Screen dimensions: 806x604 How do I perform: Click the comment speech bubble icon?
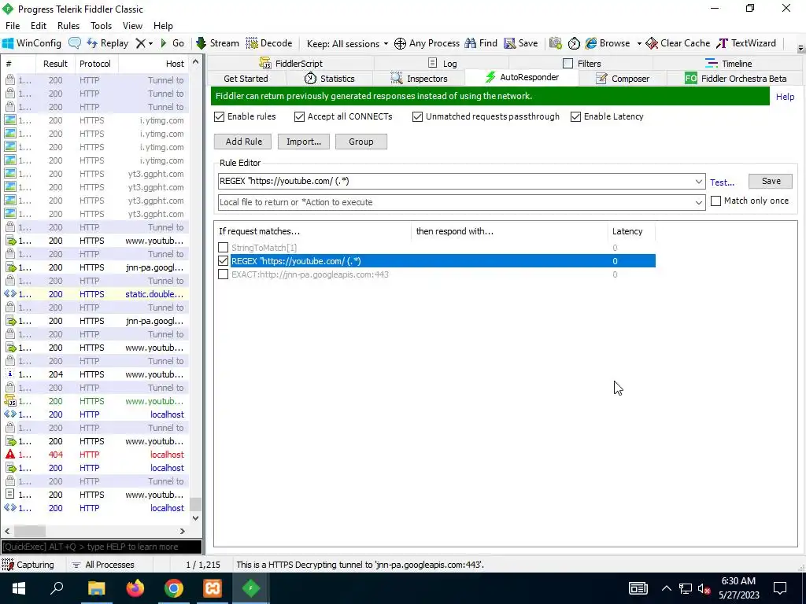75,43
